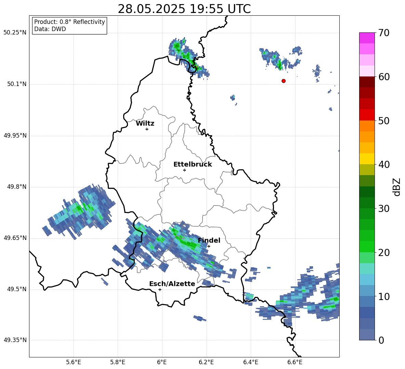Click the Ettelbruck city label
The width and height of the screenshot is (405, 369).
(x=193, y=165)
